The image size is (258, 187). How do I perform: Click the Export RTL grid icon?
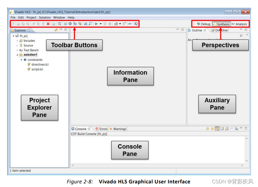point(110,24)
